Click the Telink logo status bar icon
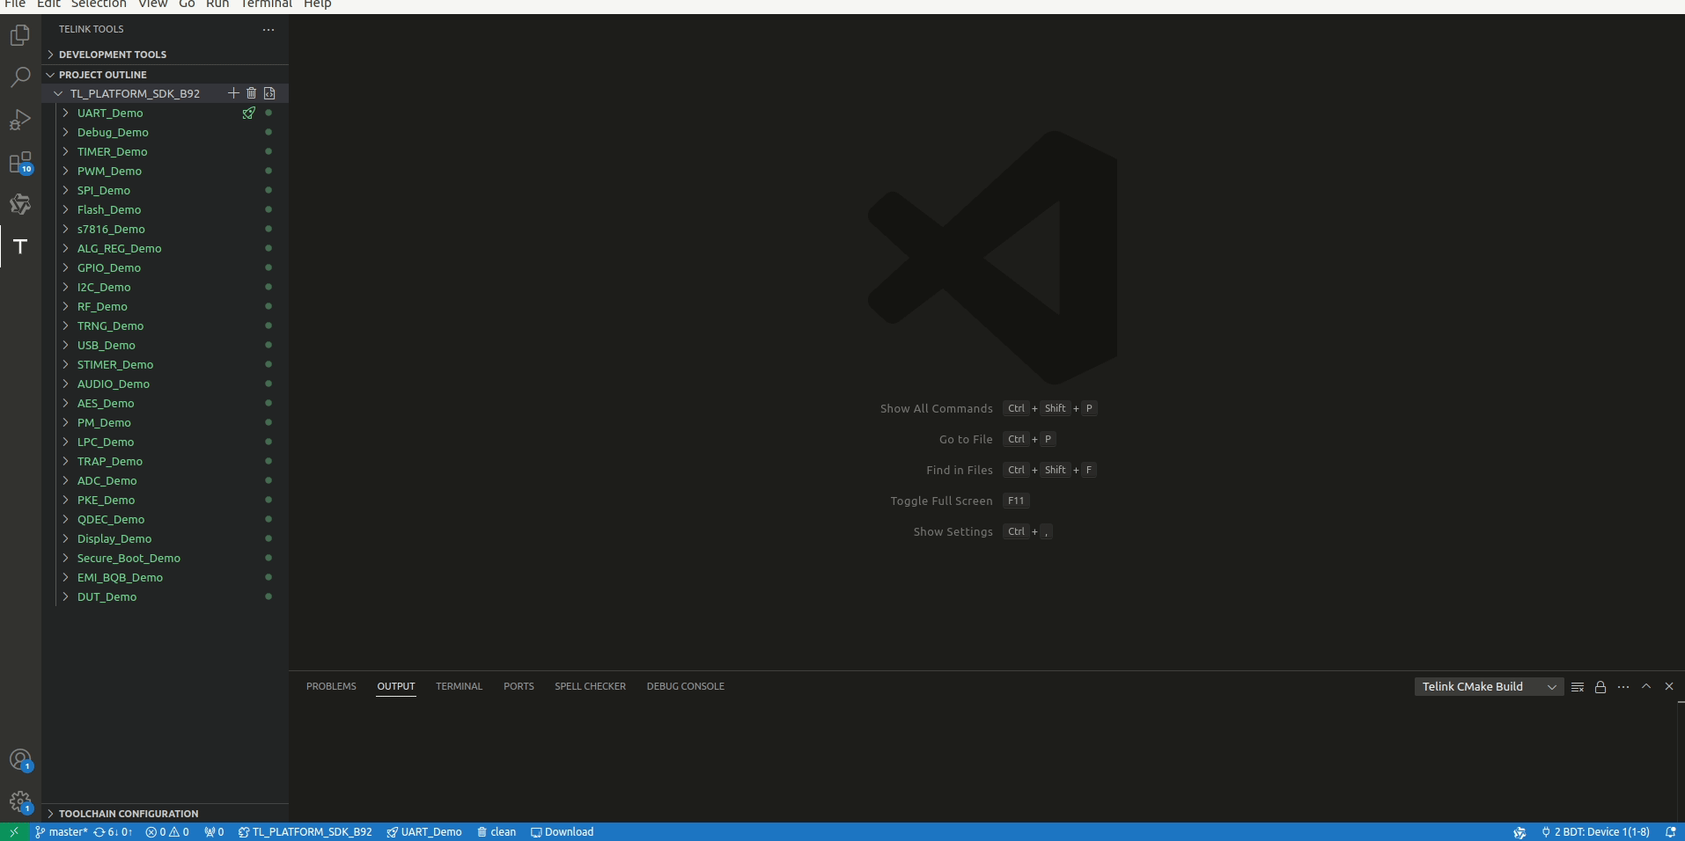 pyautogui.click(x=1519, y=832)
